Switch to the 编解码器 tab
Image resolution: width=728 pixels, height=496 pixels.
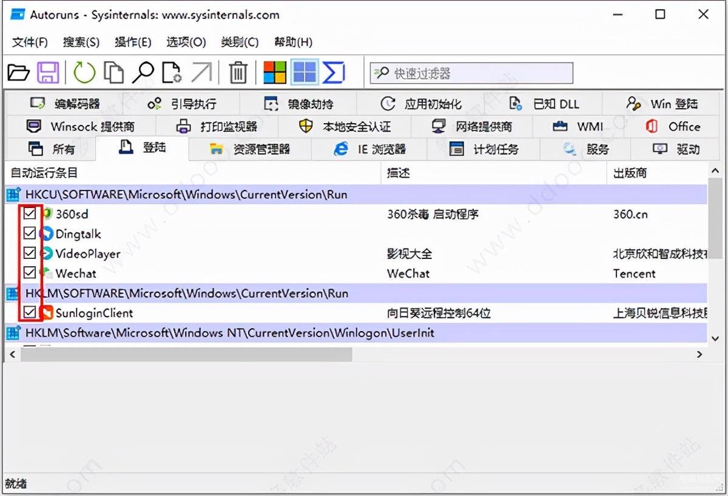coord(64,104)
